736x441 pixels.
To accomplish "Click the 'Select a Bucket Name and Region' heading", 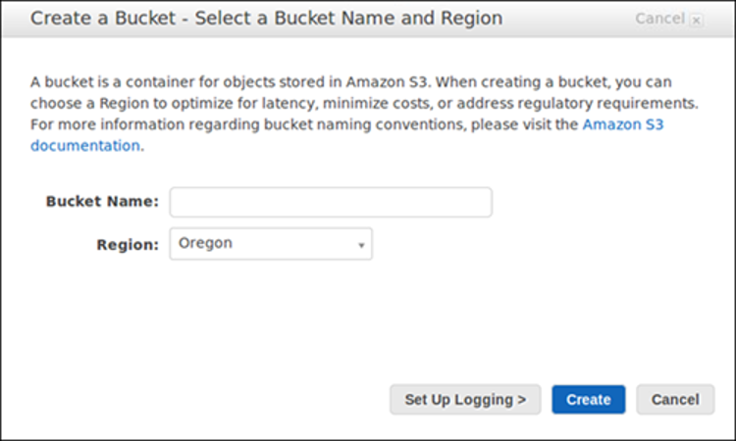I will click(x=348, y=19).
